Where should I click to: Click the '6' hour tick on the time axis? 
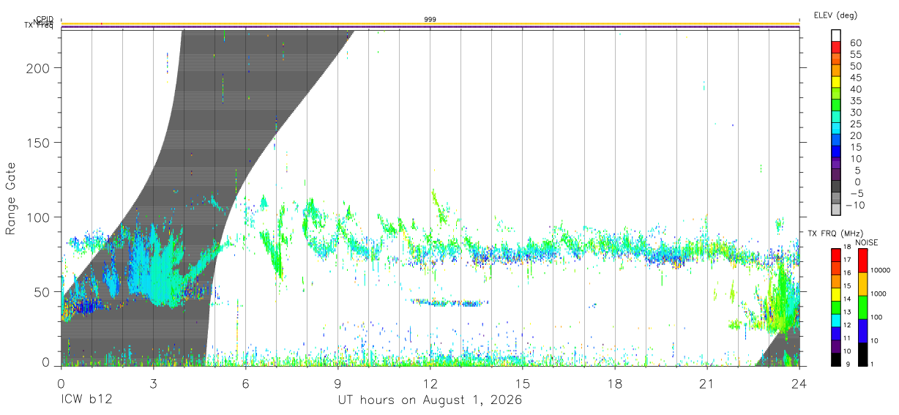[x=245, y=383]
